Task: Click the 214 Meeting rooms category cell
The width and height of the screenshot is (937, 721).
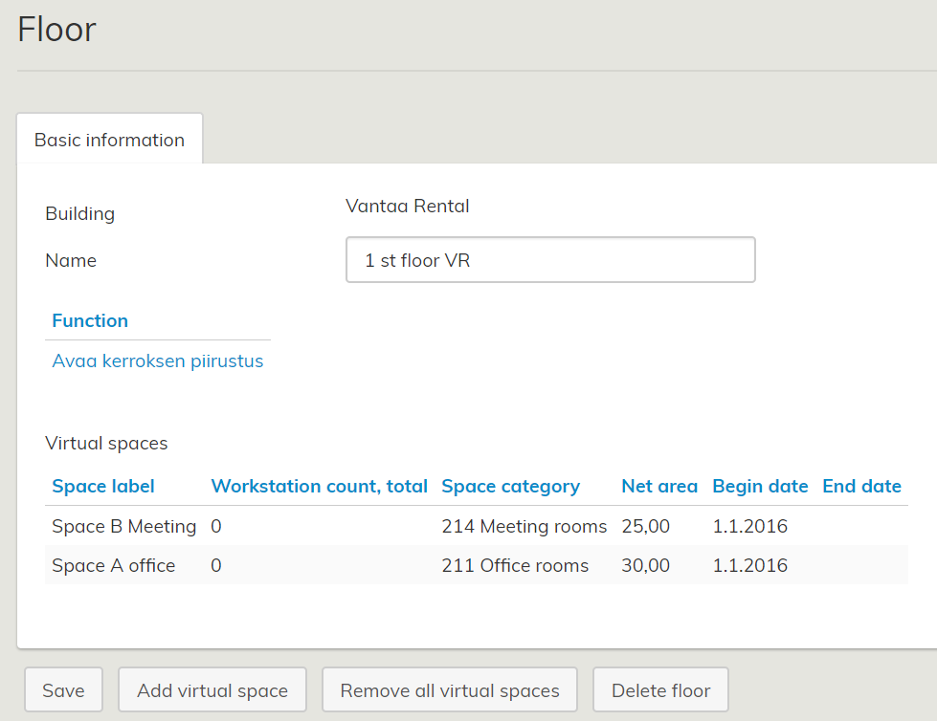Action: pyautogui.click(x=524, y=526)
